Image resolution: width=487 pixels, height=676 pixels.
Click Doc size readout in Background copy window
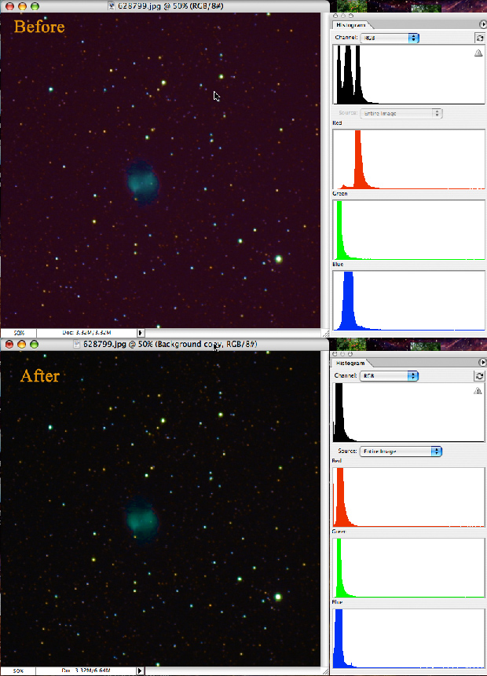coord(86,671)
